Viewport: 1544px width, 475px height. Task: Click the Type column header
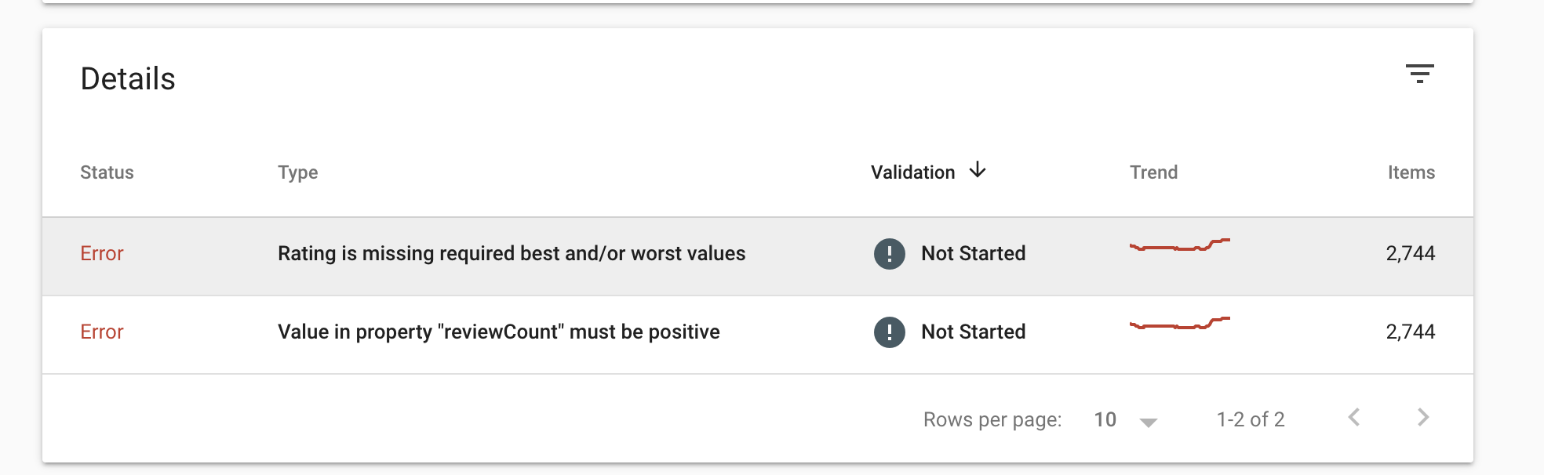click(x=297, y=172)
